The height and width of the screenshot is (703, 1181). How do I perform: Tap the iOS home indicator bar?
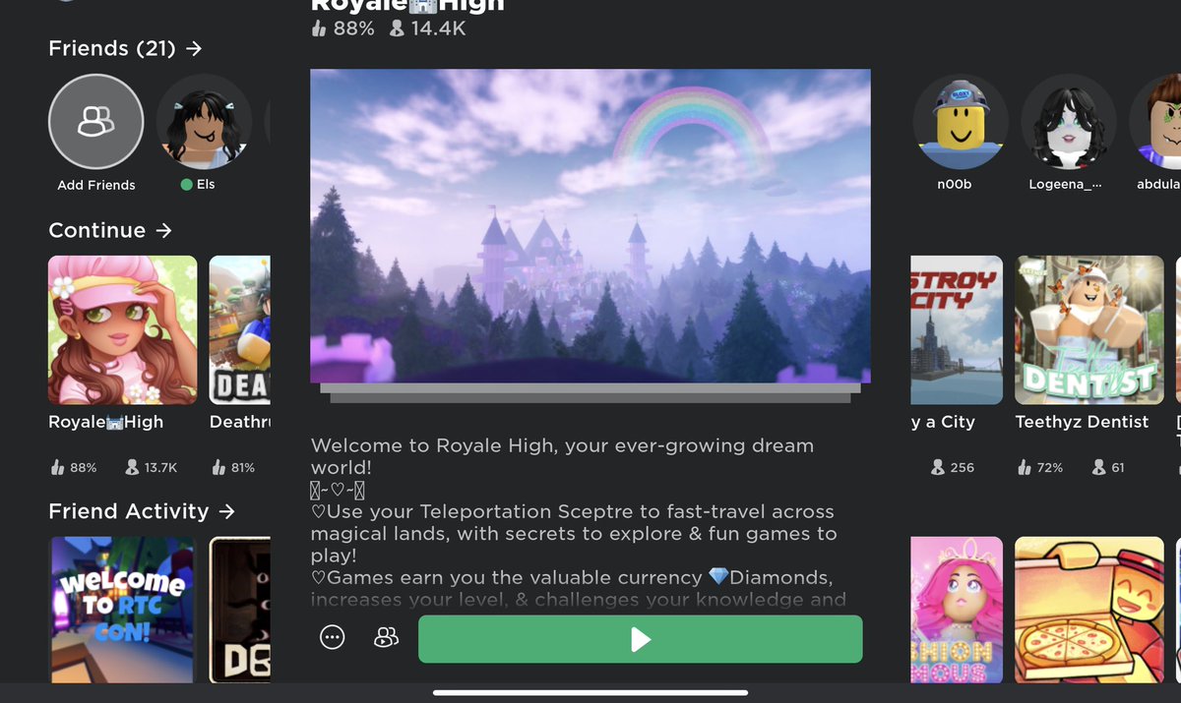pos(590,693)
